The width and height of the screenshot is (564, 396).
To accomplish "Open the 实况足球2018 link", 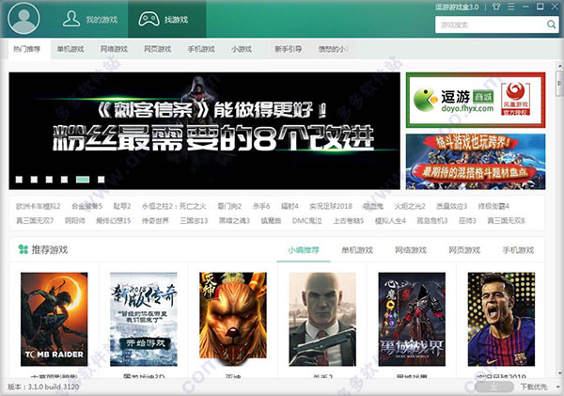I will (x=331, y=206).
